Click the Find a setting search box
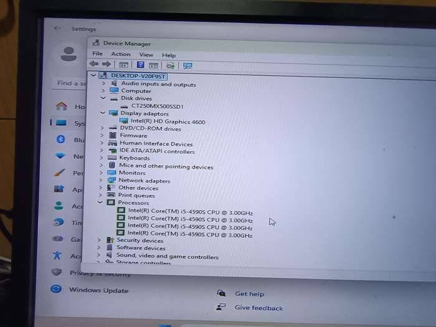436x327 pixels. [70, 83]
